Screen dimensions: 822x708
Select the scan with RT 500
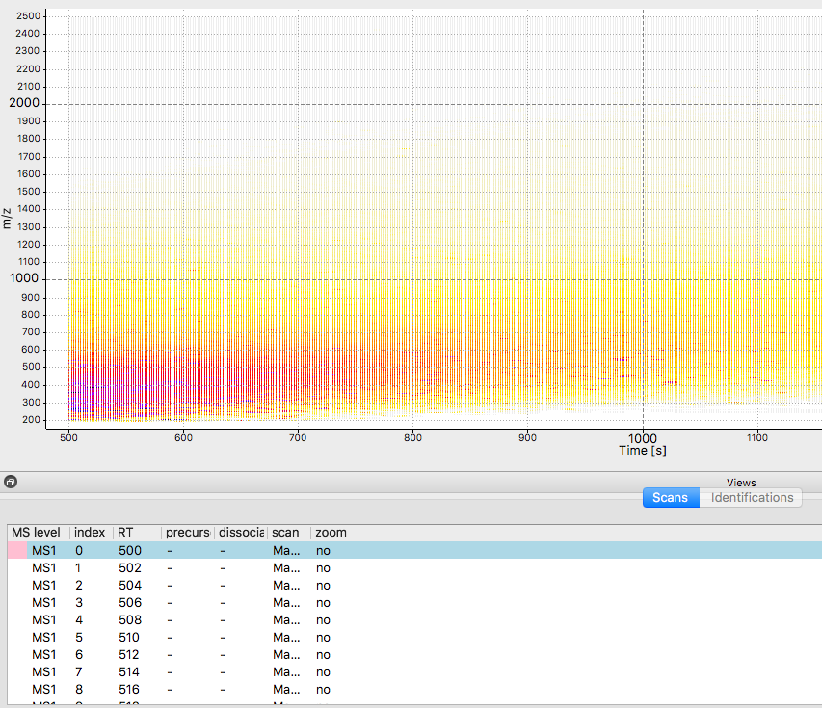pos(127,550)
